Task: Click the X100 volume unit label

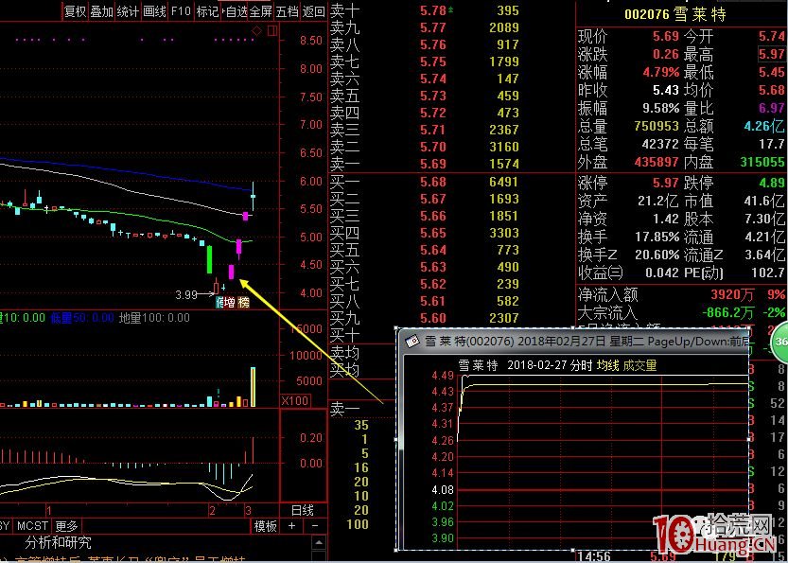Action: (295, 400)
